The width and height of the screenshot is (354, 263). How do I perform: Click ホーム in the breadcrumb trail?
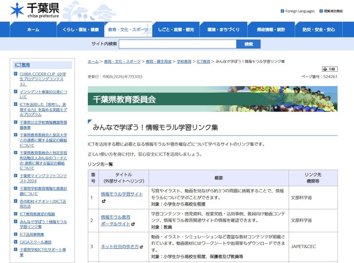[x=93, y=61]
